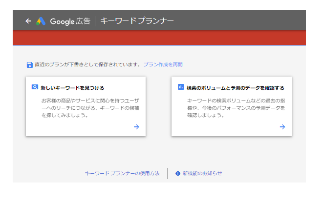Select the magnifier icon on 新しいキーワード card
The image size is (324, 203).
tap(35, 87)
